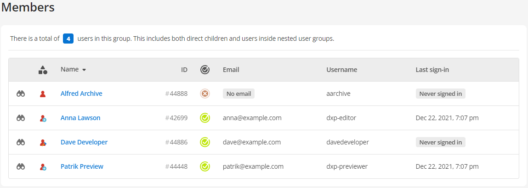Click the asset type shapes column icon
Screen dimensions: 528x188
coord(43,70)
